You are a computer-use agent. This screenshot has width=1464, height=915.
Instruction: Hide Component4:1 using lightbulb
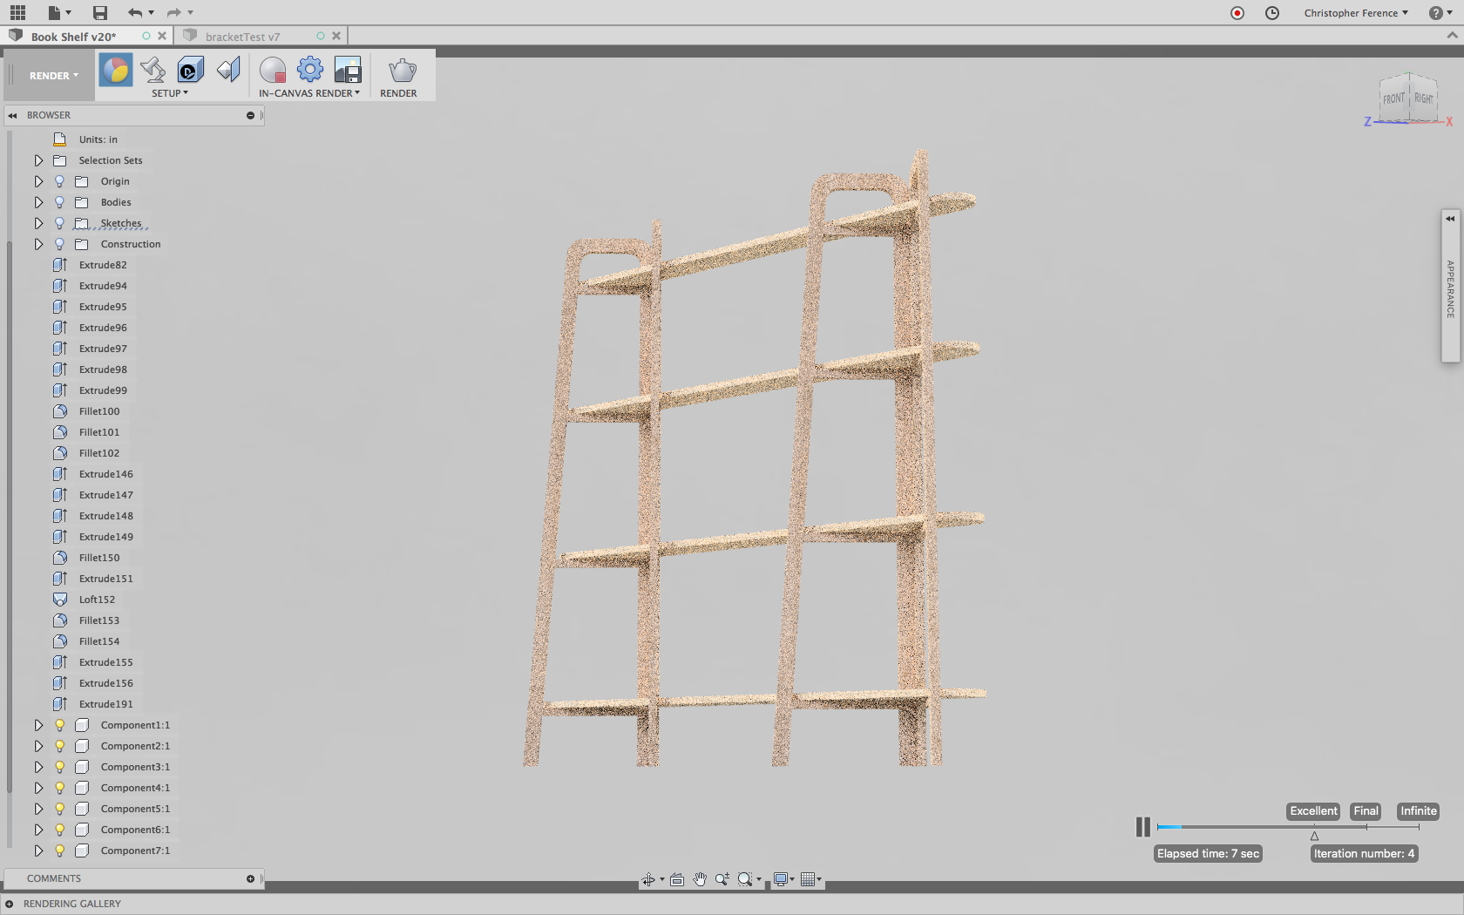pyautogui.click(x=59, y=788)
